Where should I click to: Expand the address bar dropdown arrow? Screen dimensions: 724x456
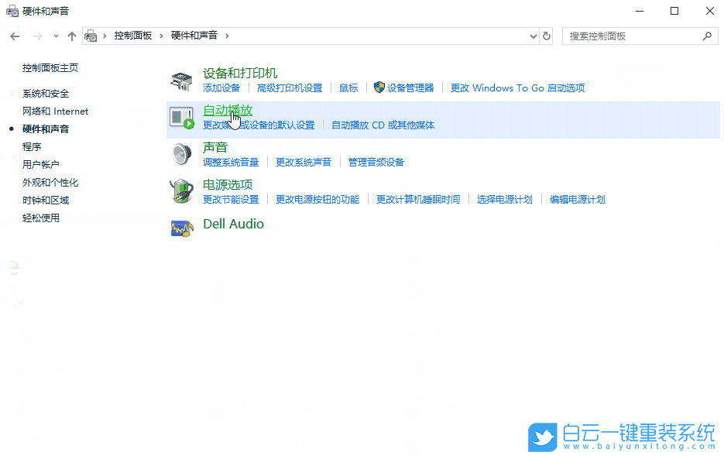[x=532, y=36]
